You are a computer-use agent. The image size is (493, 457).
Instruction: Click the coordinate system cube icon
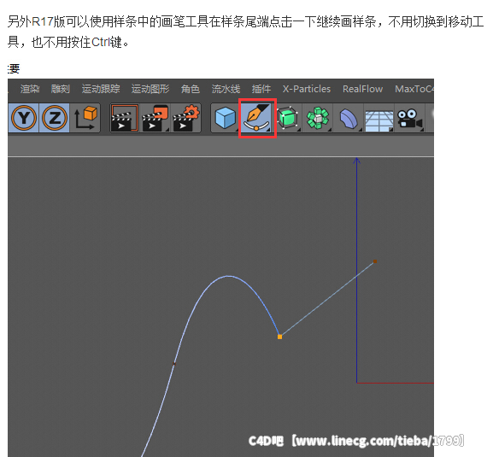pyautogui.click(x=85, y=118)
